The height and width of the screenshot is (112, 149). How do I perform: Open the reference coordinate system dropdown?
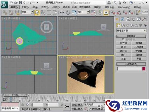click(x=83, y=12)
